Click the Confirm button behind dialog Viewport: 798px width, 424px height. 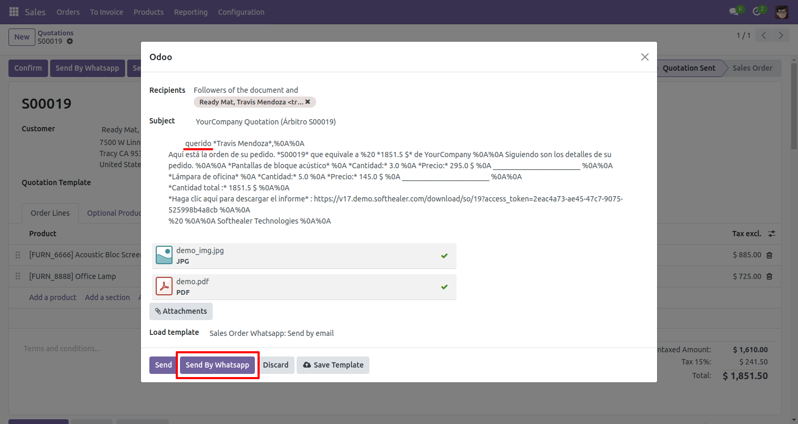point(28,68)
